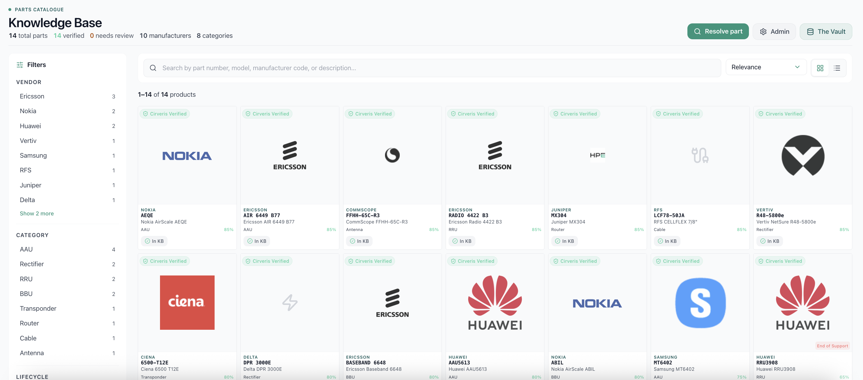Screen dimensions: 863x380
Task: Click the Samsung logo on MT6402 card
Action: [x=700, y=303]
